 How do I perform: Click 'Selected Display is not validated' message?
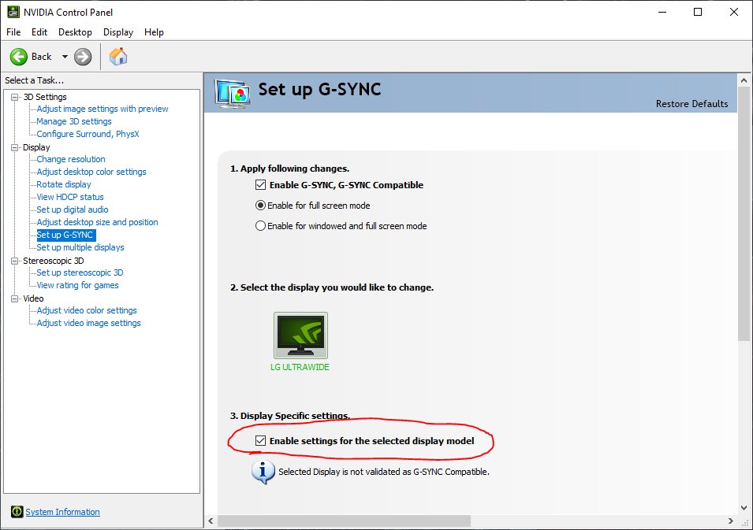coord(384,472)
